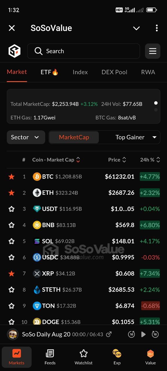167x371 pixels.
Task: Open the hamburger menu button
Action: coord(153,51)
